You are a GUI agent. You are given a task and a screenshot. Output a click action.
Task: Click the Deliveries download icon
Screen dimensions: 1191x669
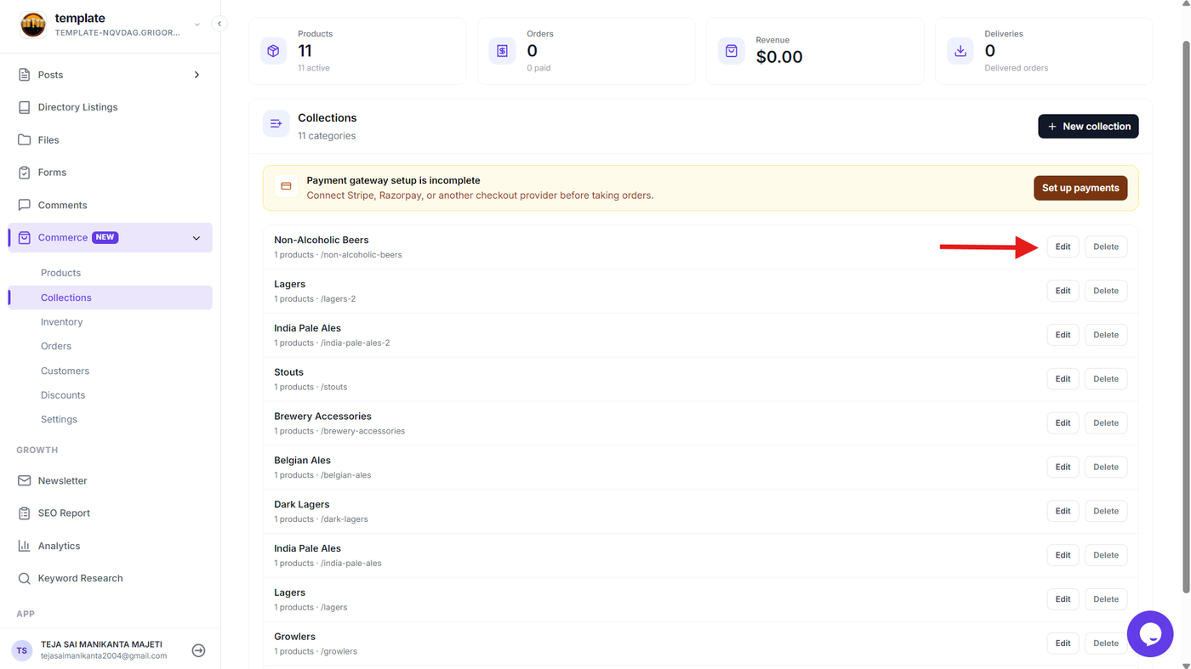point(960,51)
